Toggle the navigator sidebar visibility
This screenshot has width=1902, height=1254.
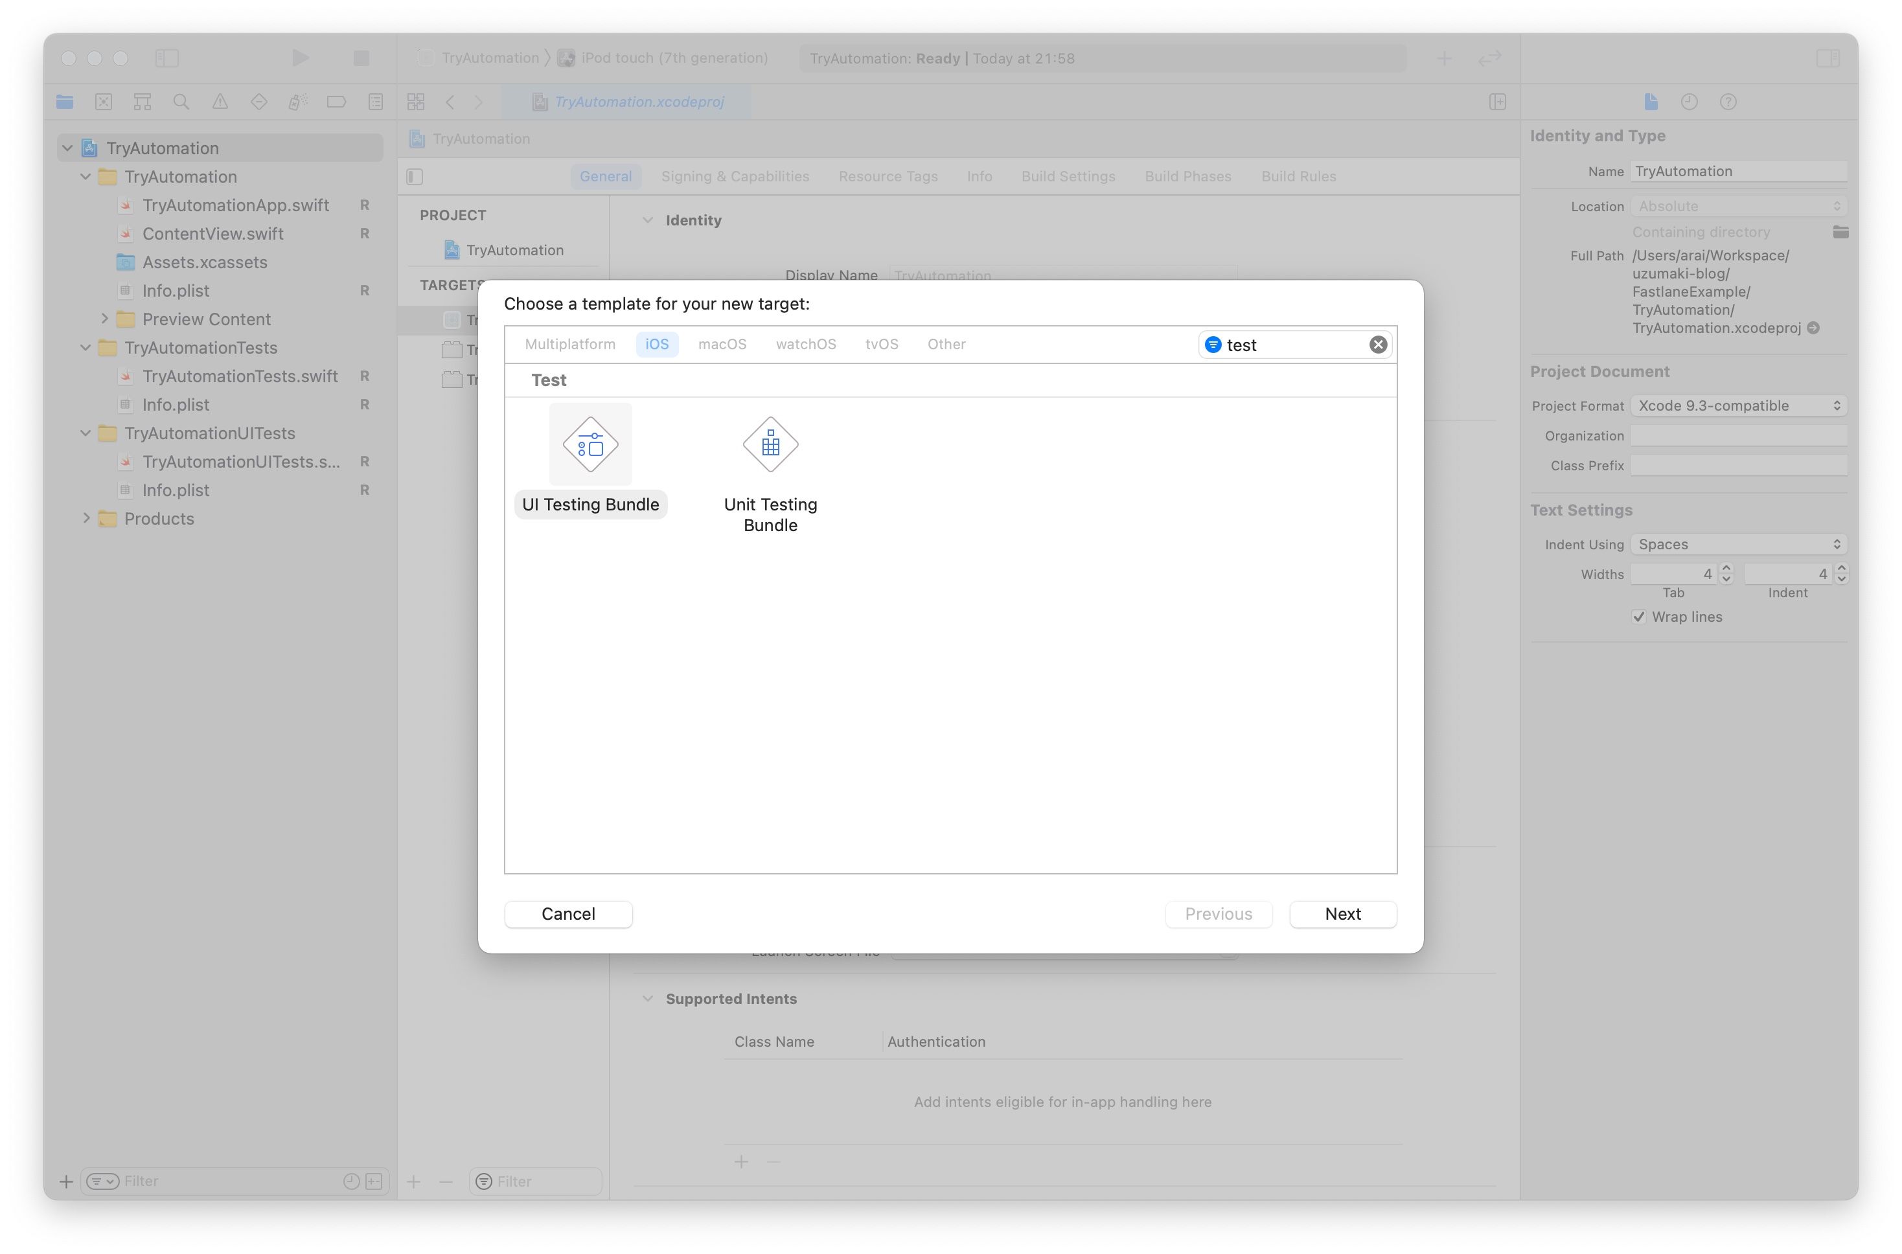click(166, 58)
